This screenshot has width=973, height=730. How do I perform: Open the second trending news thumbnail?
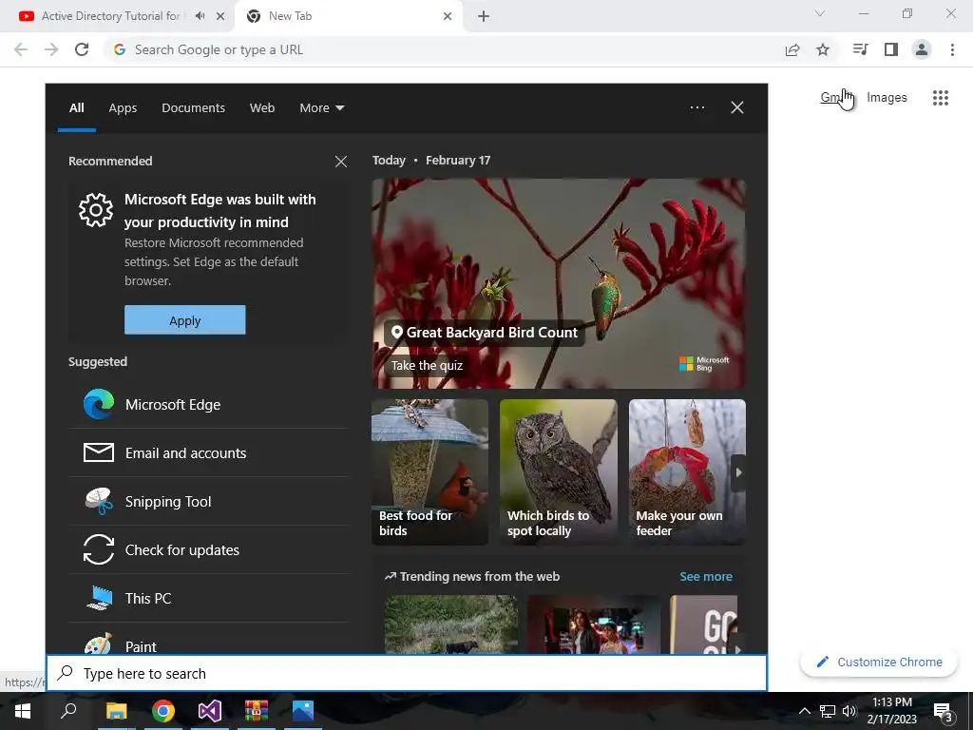(x=594, y=624)
